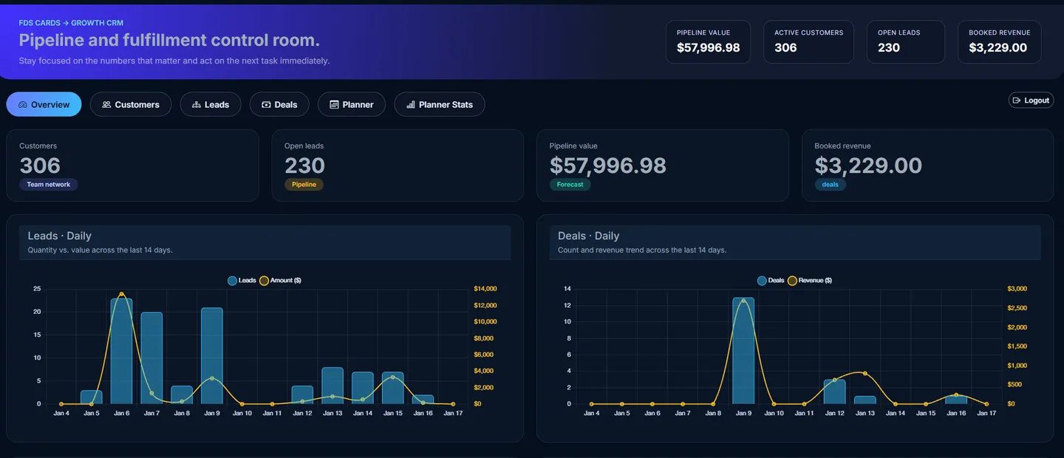
Task: Click the Jan 7 bar in Leads chart
Action: point(151,358)
